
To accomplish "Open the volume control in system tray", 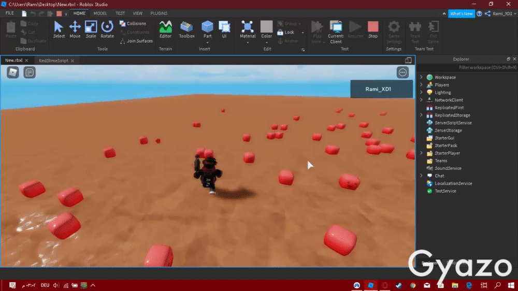I will (x=56, y=285).
